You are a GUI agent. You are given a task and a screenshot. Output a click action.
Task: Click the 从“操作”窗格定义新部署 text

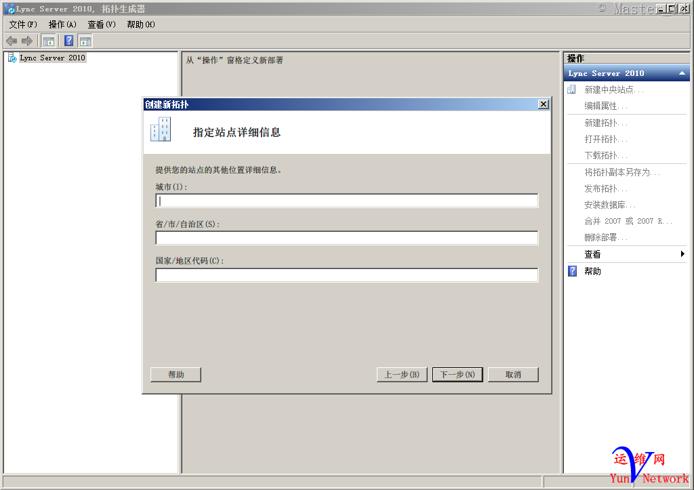234,60
